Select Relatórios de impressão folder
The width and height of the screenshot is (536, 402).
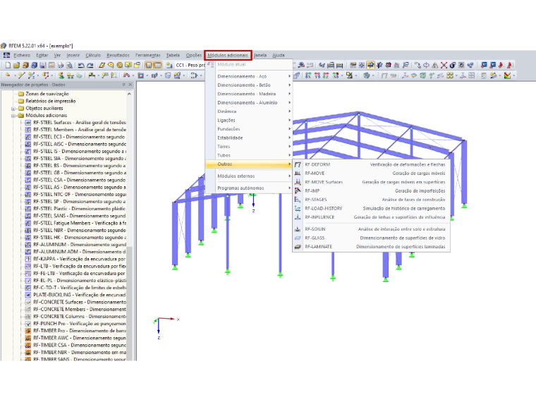[x=51, y=101]
